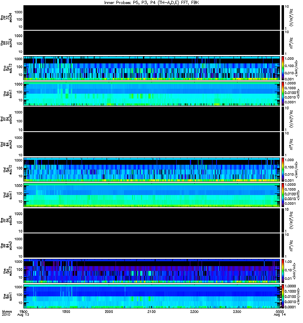Image resolution: width=303 pixels, height=323 pixels.
Task: Click the 2200 time tick label
Action: [x=194, y=311]
